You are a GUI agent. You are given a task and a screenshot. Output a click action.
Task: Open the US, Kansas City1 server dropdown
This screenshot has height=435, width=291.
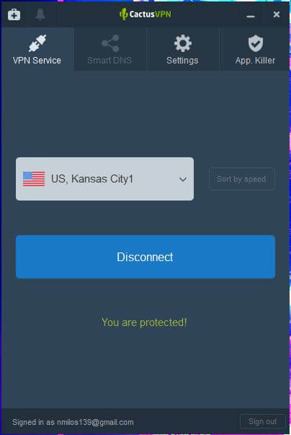point(104,179)
